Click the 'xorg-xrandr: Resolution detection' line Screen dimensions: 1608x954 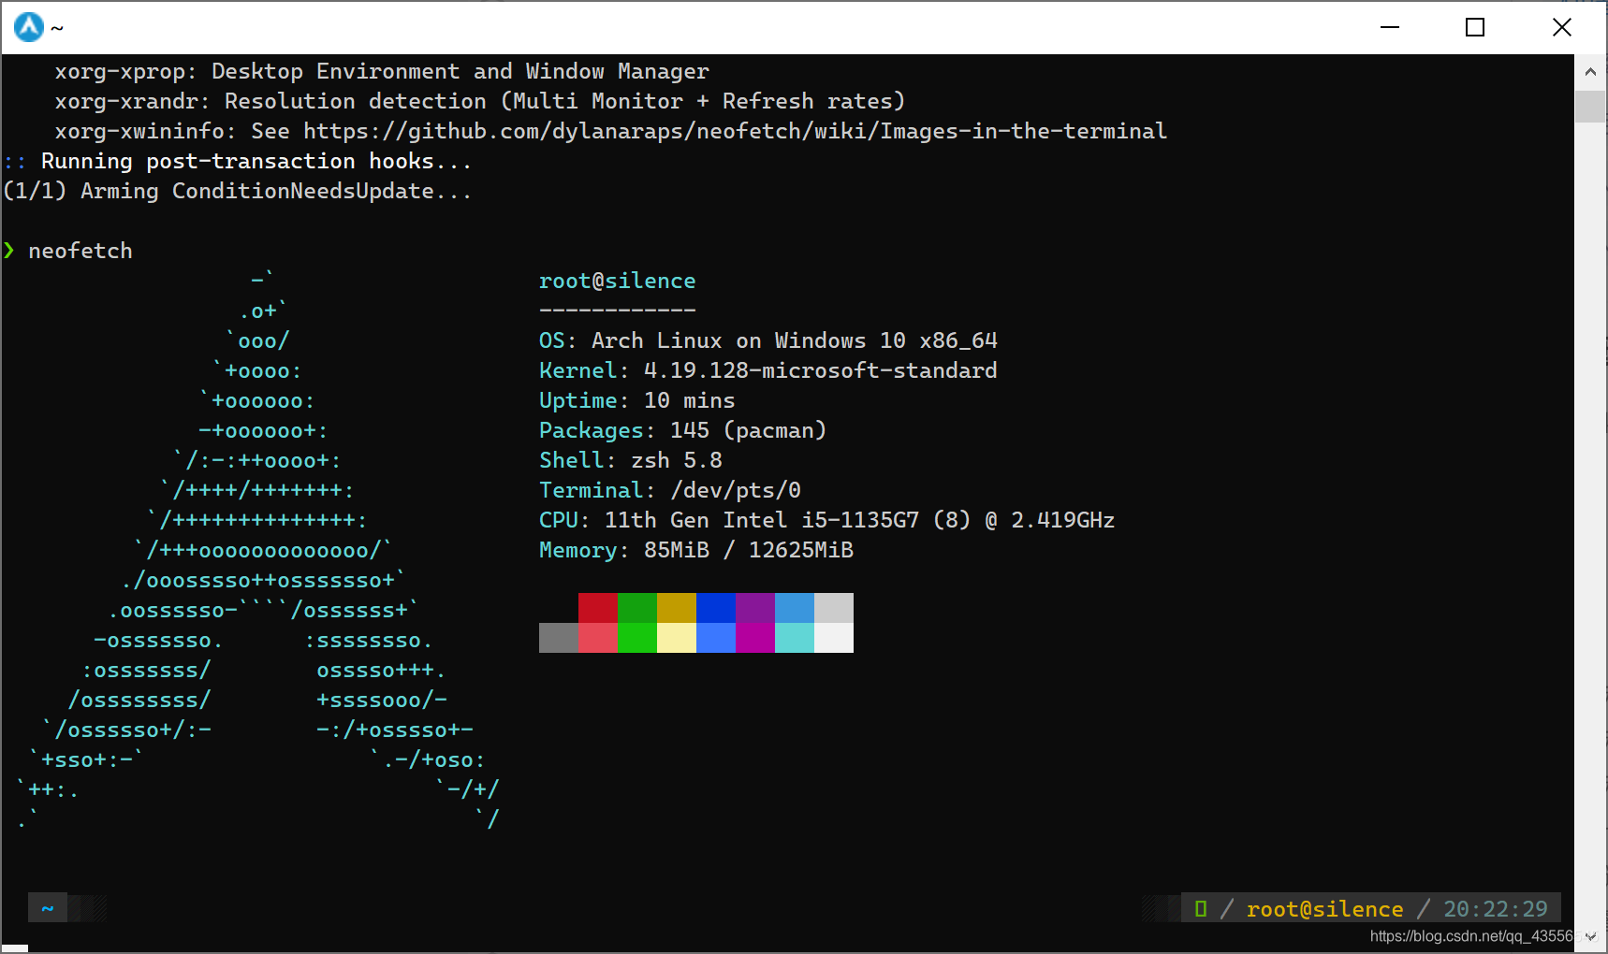coord(480,101)
